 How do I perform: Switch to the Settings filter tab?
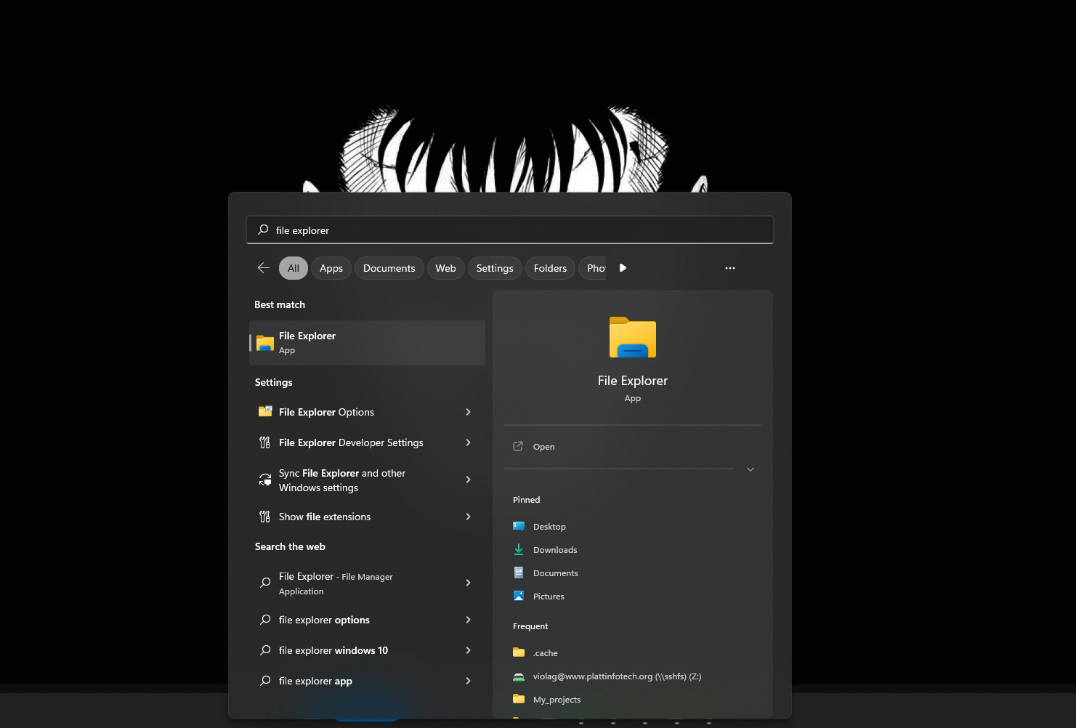click(495, 268)
